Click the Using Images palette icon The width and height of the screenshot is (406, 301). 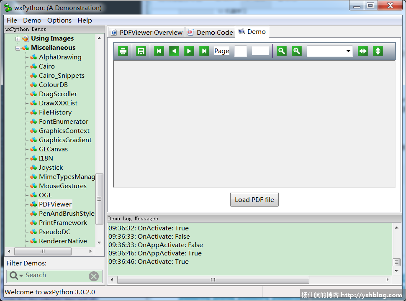[26, 39]
